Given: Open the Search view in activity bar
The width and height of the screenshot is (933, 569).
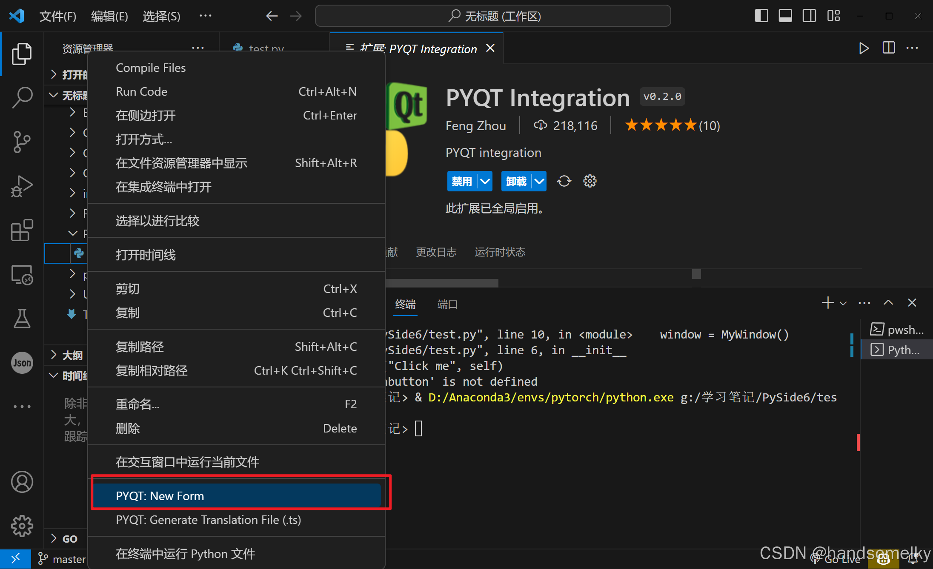Looking at the screenshot, I should (22, 97).
